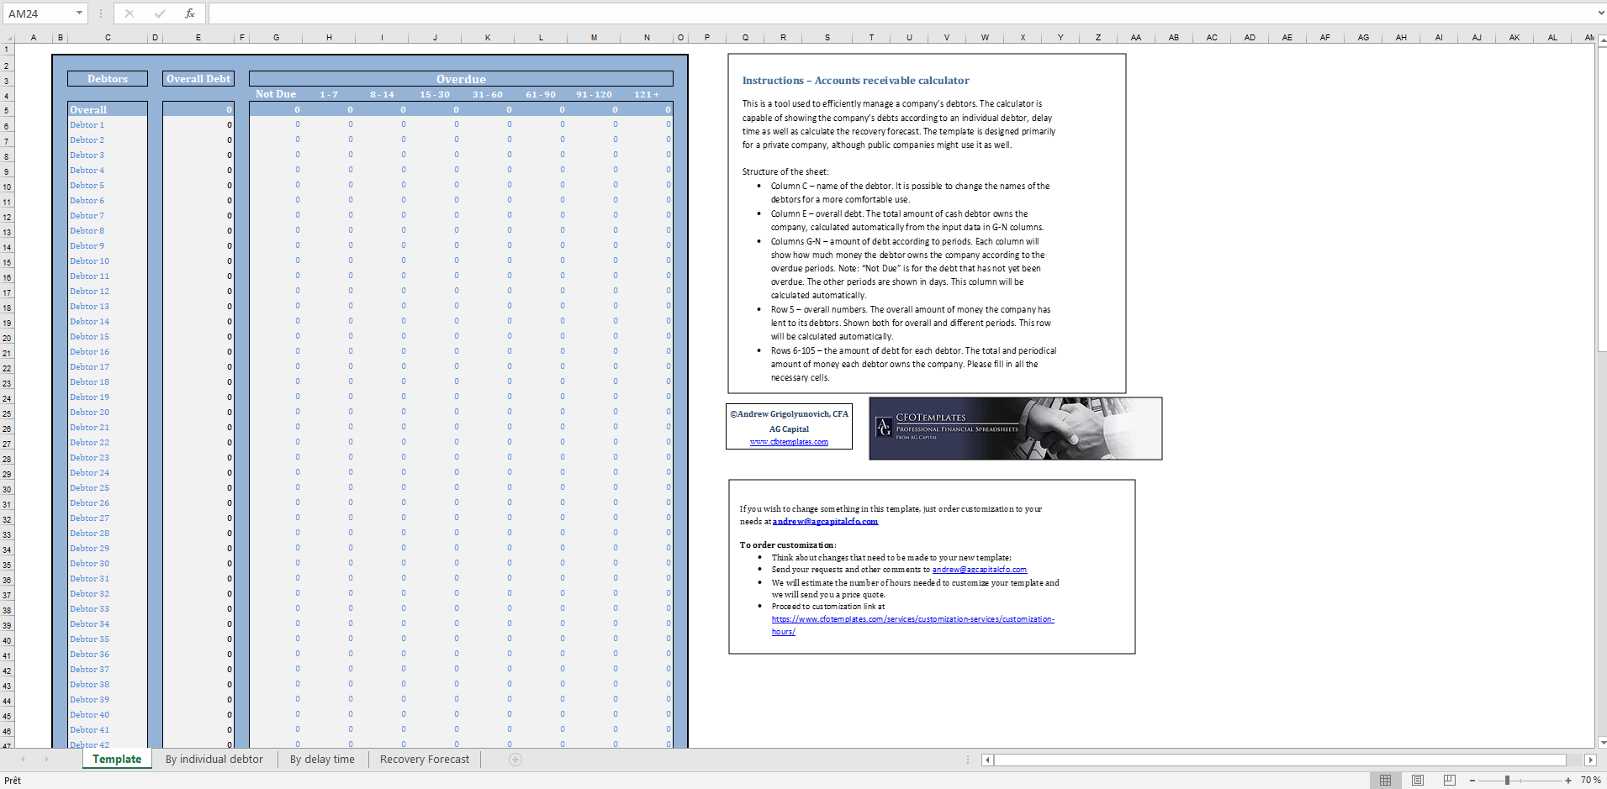
Task: Switch to Page Break Preview icon
Action: point(1449,781)
